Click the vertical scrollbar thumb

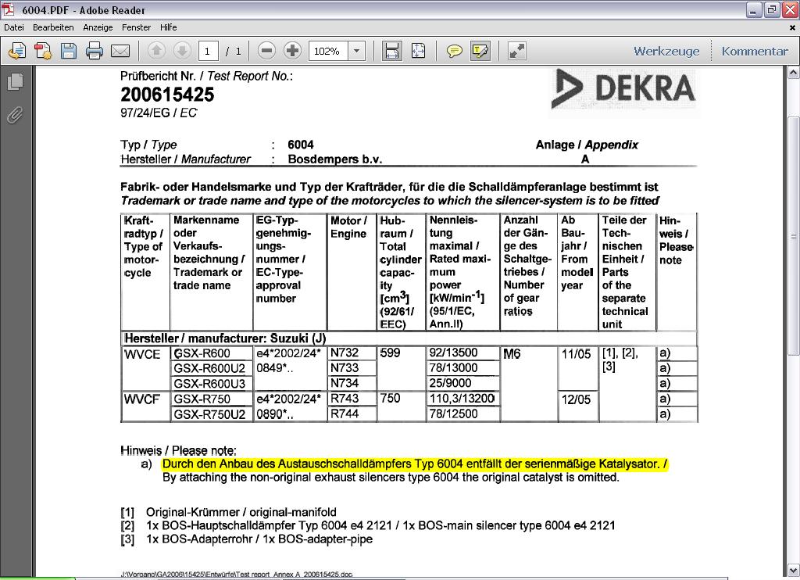tap(794, 236)
